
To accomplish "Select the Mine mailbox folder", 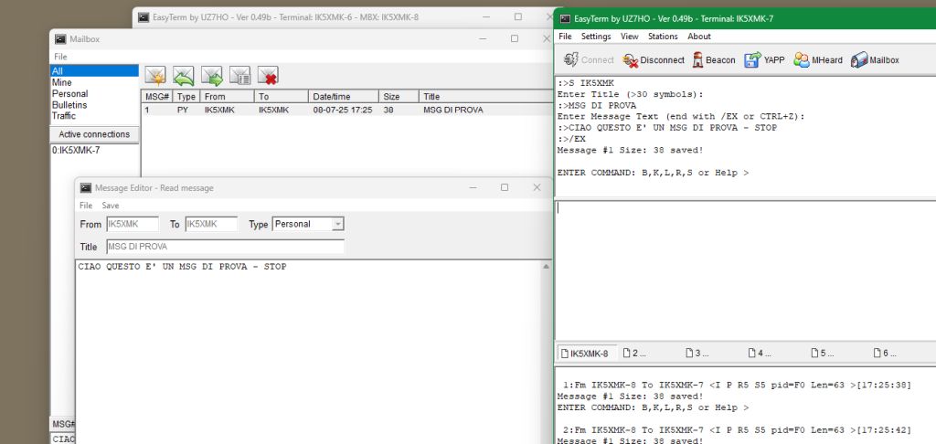I will point(94,82).
